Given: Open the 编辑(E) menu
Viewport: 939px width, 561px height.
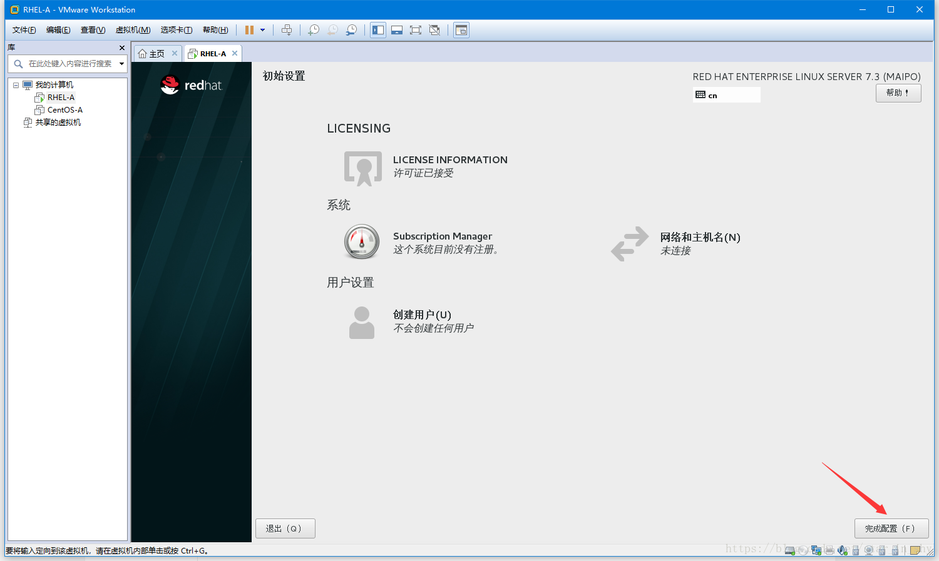Looking at the screenshot, I should 58,30.
